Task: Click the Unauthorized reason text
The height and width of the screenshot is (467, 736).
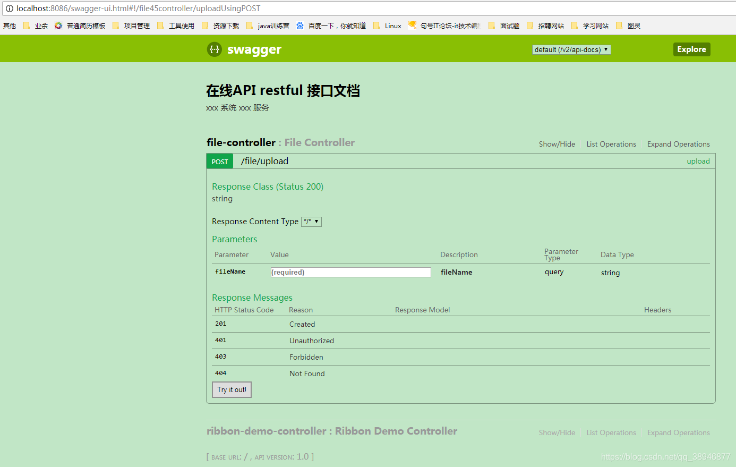Action: pos(312,341)
